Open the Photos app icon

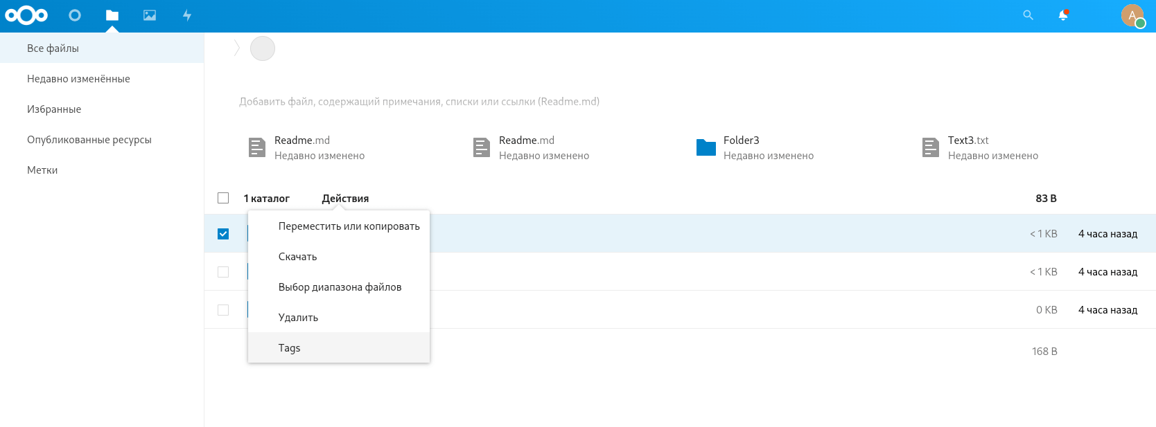point(150,15)
